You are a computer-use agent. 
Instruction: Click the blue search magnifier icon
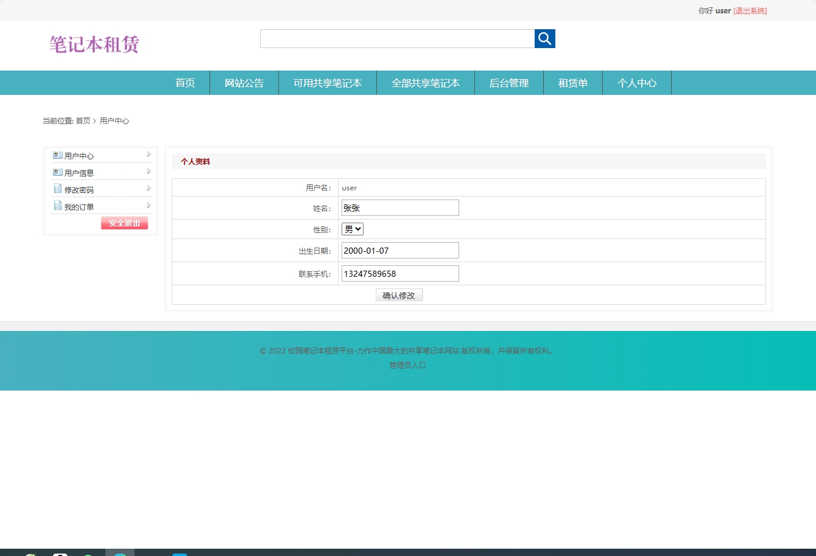[x=544, y=38]
